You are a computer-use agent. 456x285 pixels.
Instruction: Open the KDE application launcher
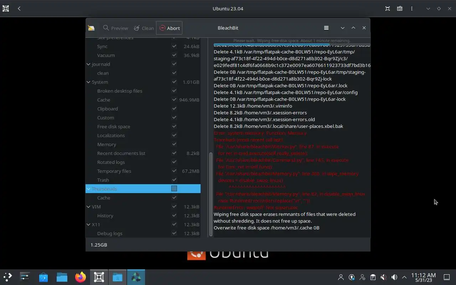(x=7, y=277)
